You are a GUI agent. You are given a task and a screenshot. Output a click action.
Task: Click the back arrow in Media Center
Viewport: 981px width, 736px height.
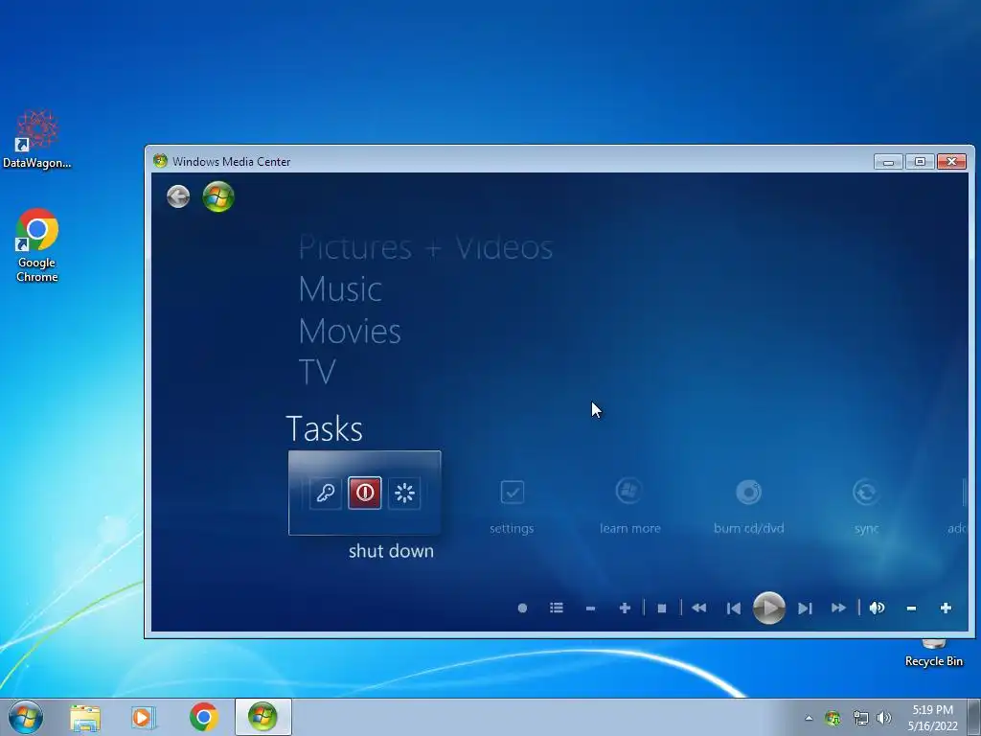(178, 196)
